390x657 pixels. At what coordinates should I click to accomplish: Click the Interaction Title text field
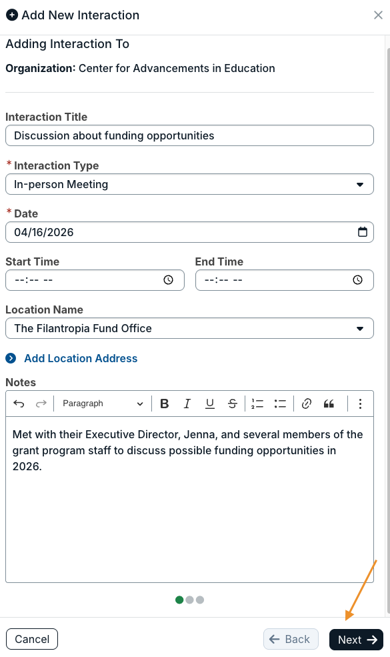tap(189, 136)
